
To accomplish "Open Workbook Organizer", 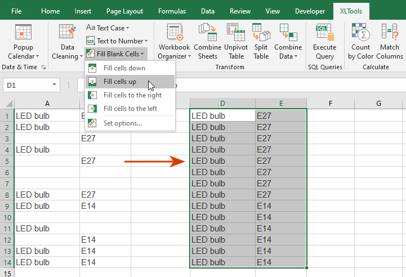I will pyautogui.click(x=174, y=42).
